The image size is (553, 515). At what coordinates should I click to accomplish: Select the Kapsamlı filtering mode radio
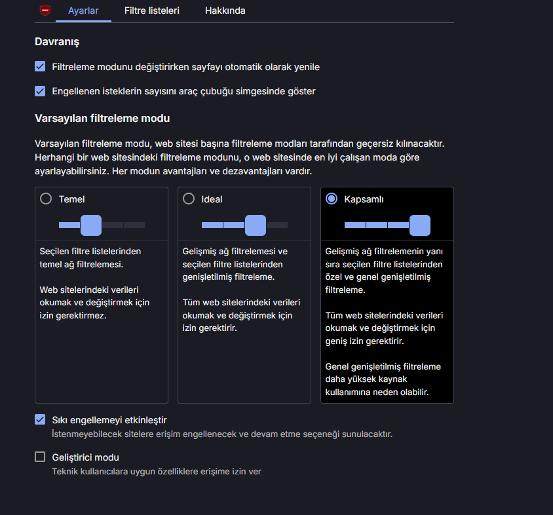332,199
